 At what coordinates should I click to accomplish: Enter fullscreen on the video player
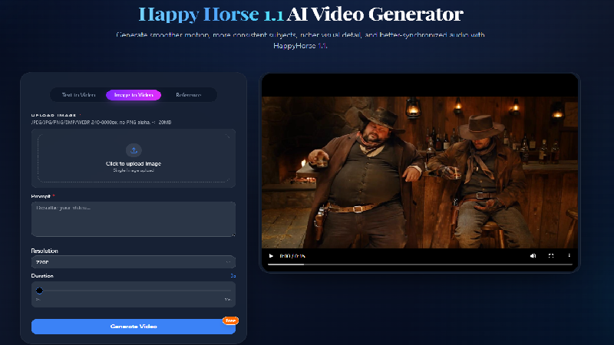click(x=551, y=256)
